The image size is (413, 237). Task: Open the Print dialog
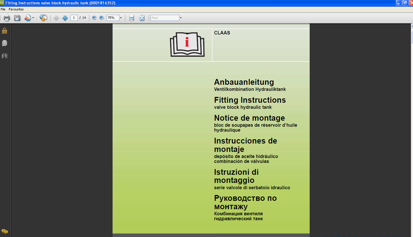click(x=6, y=18)
